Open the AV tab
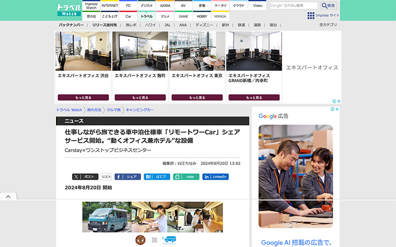 [x=183, y=5]
